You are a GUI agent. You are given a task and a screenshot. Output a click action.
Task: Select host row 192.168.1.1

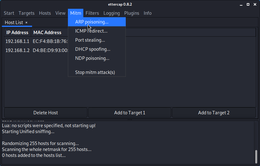[x=130, y=41]
